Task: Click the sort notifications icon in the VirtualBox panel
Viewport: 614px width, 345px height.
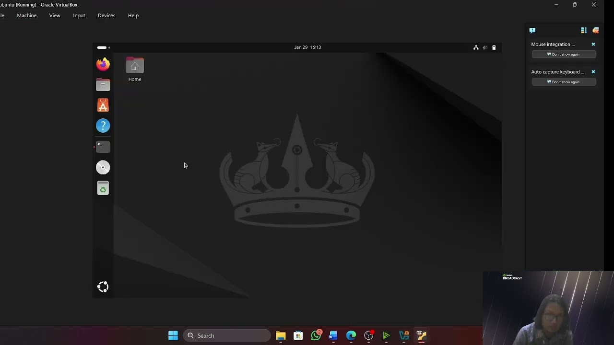Action: (x=584, y=30)
